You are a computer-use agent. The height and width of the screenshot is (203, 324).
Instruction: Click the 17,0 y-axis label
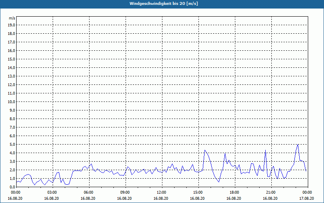pos(11,42)
